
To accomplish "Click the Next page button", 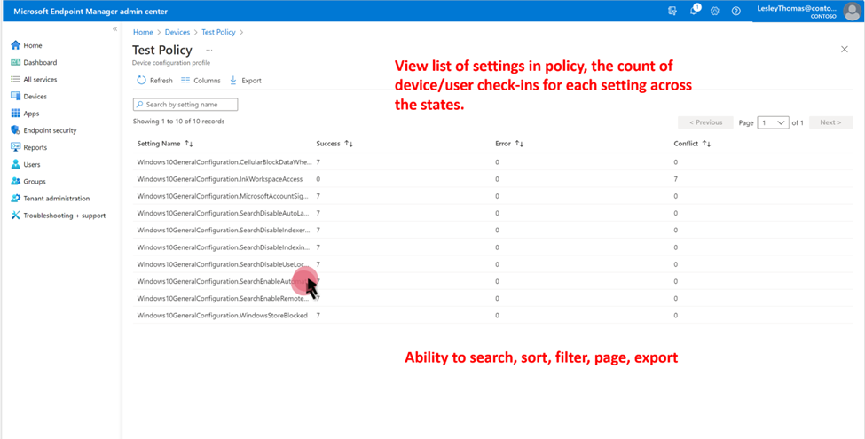I will (x=830, y=122).
